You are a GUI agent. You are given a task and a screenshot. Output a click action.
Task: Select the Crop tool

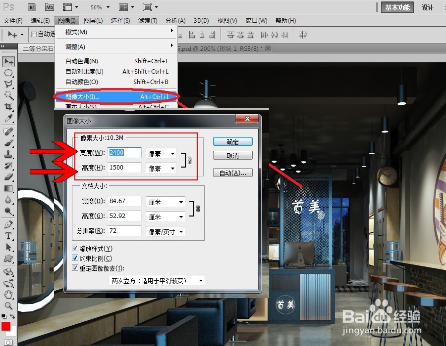point(8,107)
